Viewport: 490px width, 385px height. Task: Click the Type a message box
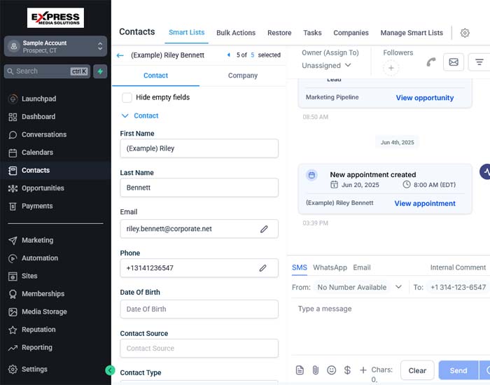coord(391,325)
